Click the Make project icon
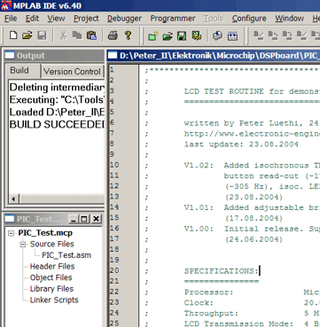 coord(218,35)
